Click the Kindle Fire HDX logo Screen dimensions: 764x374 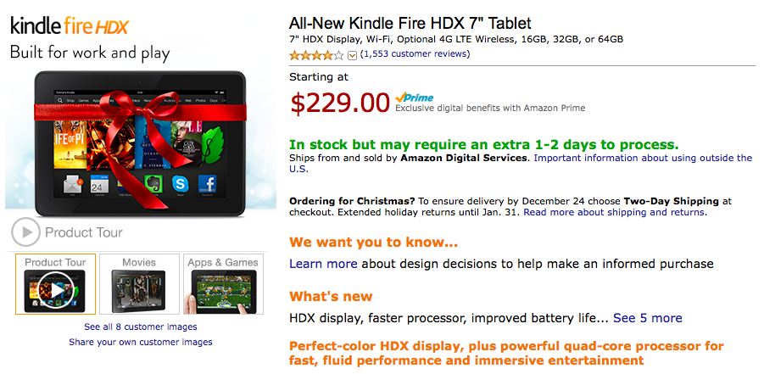(x=70, y=25)
